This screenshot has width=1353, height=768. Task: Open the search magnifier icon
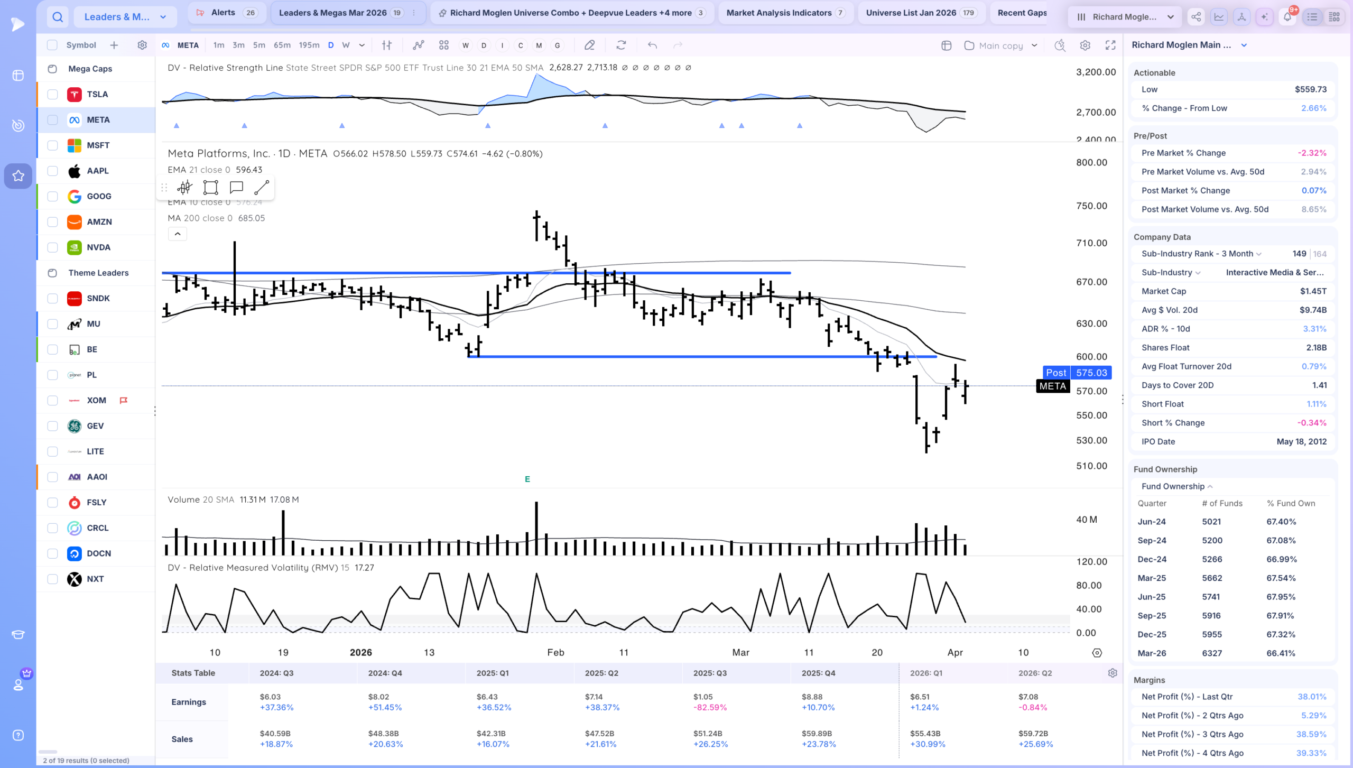58,17
